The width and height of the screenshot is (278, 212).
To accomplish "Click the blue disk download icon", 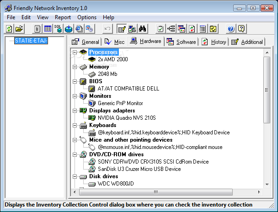I will pos(69,28).
